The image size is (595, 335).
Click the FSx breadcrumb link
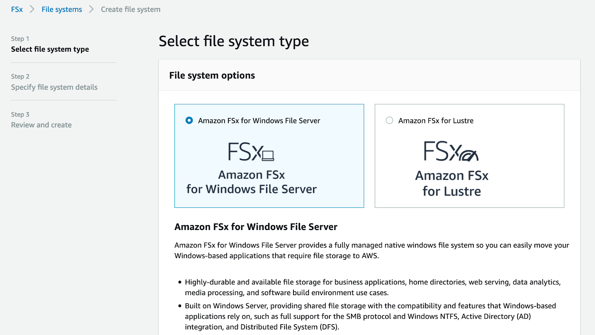click(x=17, y=9)
